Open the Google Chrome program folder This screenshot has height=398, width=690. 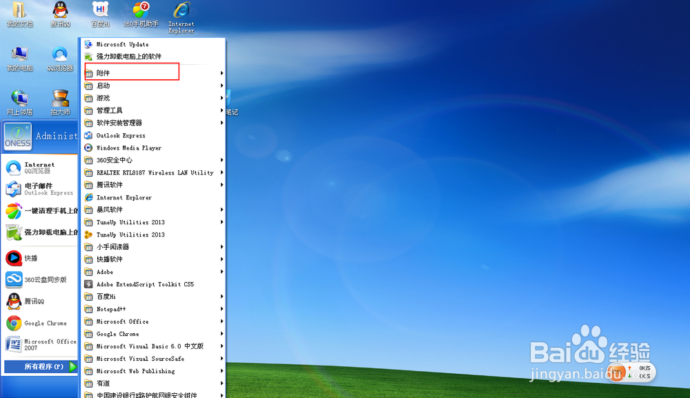pyautogui.click(x=154, y=334)
